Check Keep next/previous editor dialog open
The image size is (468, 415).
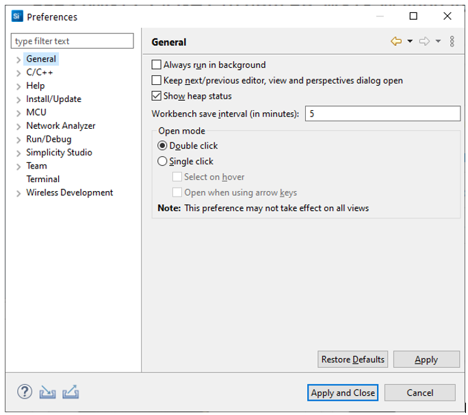[x=156, y=81]
